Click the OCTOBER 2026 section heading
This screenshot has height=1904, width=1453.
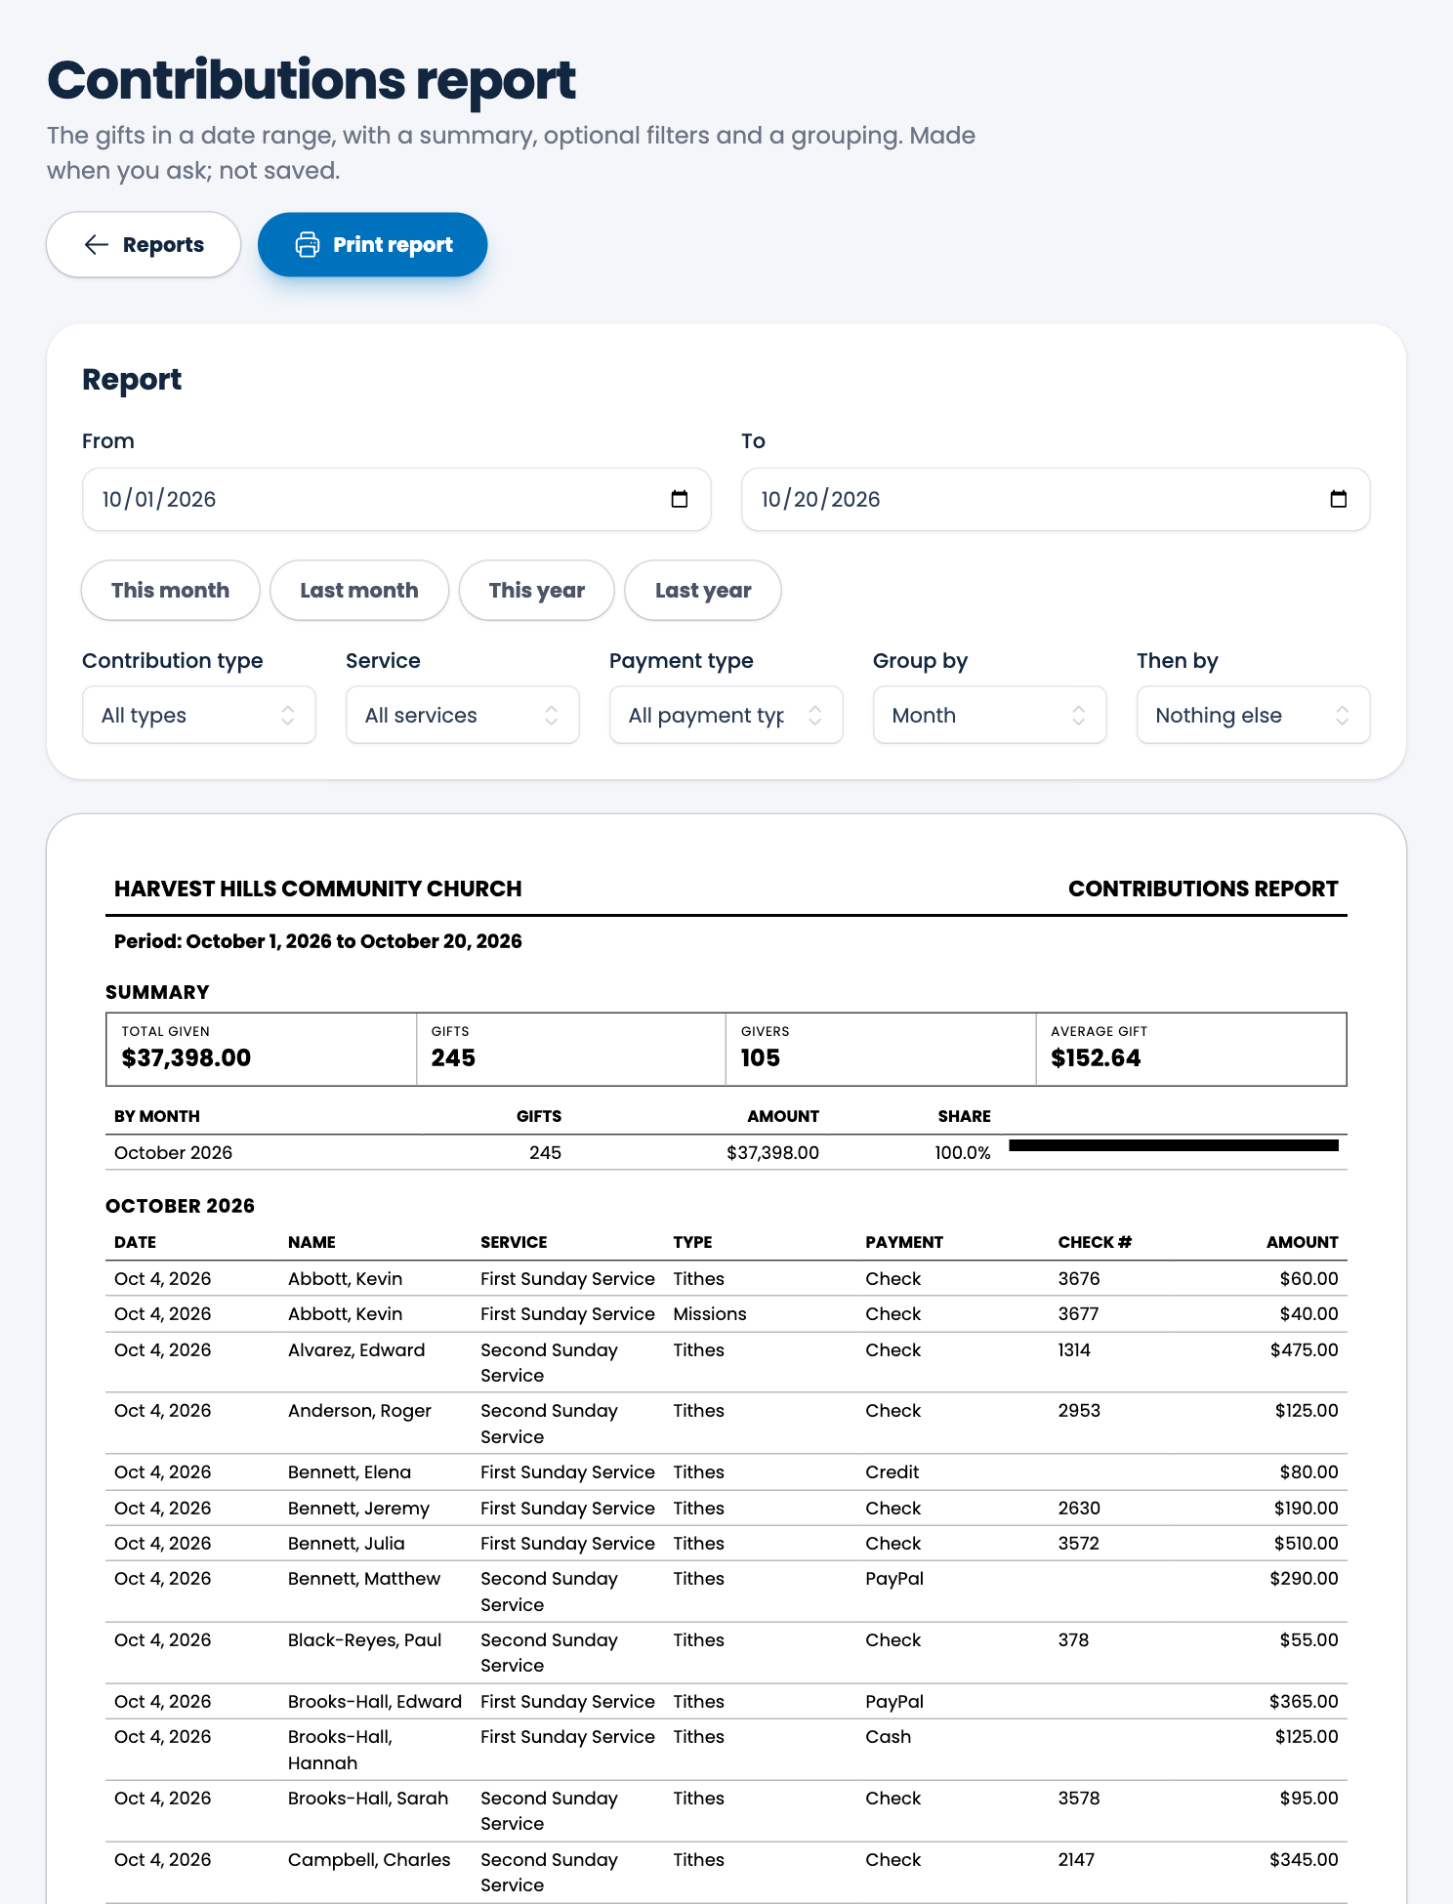click(x=180, y=1206)
